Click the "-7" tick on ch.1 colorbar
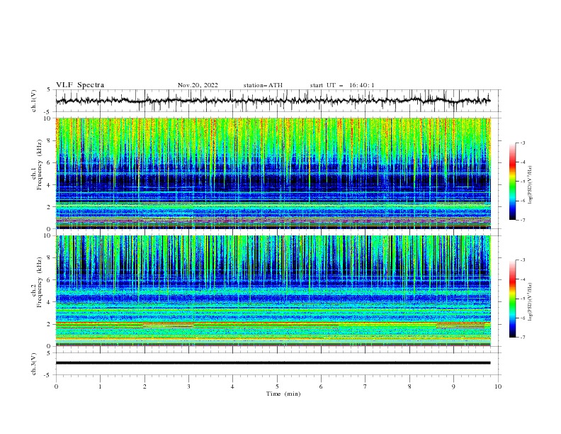This screenshot has width=561, height=434. (x=523, y=220)
